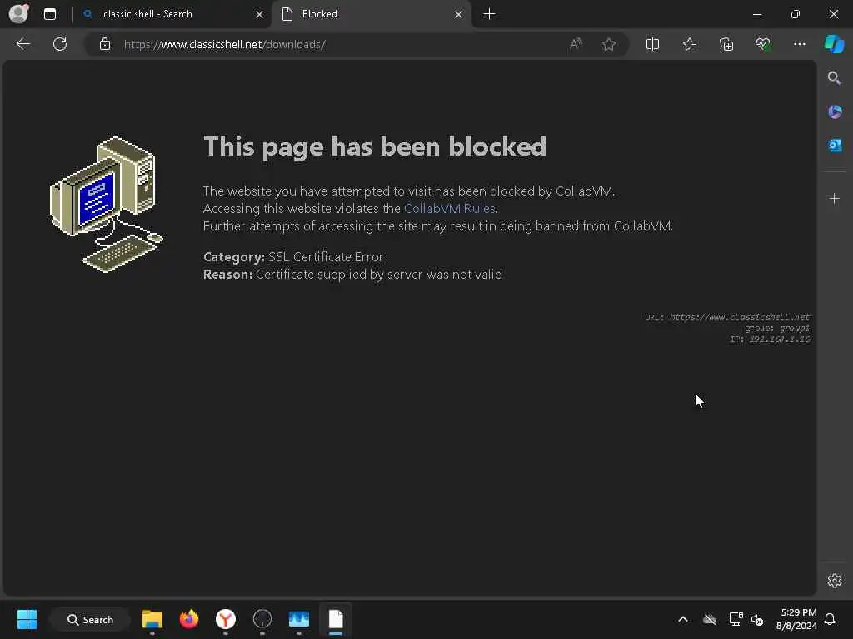Open Browser essentials heart icon
The image size is (853, 639).
click(x=763, y=44)
